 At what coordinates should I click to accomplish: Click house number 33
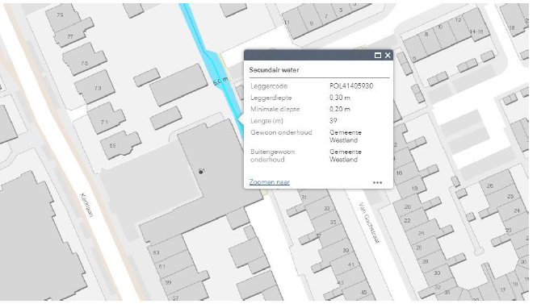[327, 208]
